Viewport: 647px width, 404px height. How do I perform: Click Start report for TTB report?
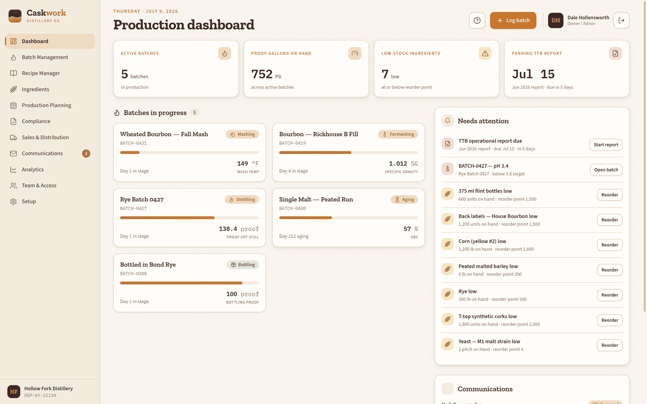[606, 145]
